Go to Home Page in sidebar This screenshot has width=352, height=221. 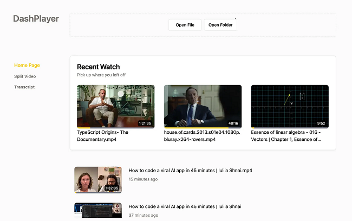(27, 65)
